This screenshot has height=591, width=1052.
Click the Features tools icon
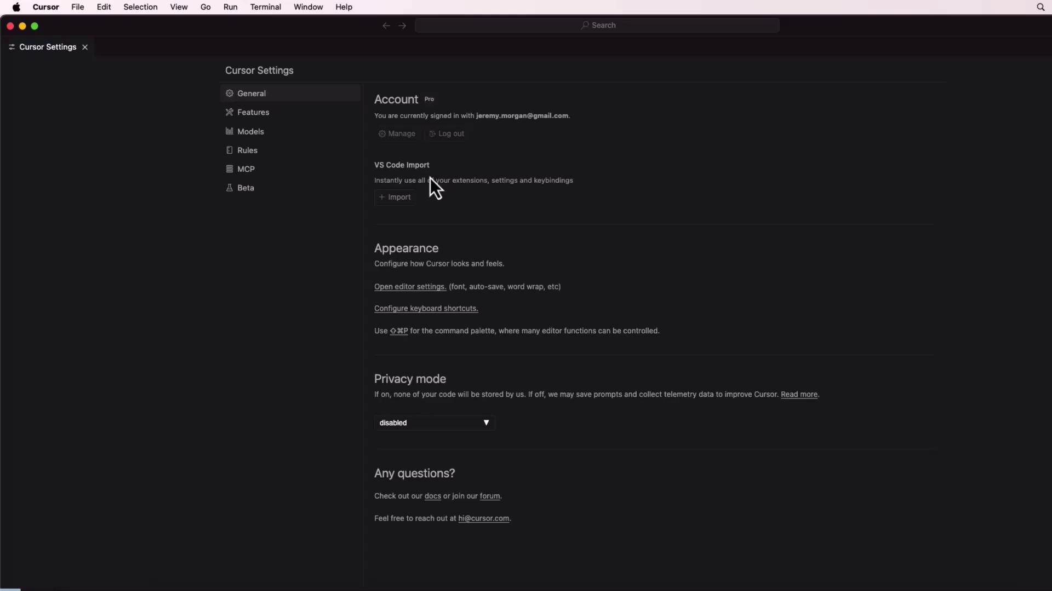pos(230,112)
